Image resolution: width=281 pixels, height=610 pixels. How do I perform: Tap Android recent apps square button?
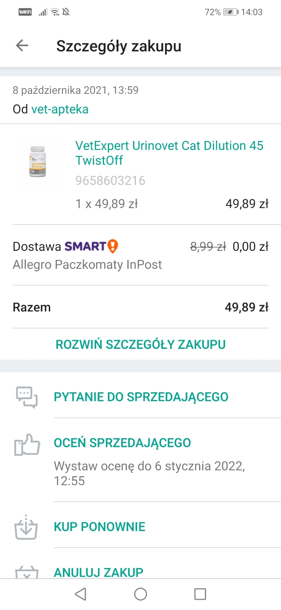[x=200, y=594]
